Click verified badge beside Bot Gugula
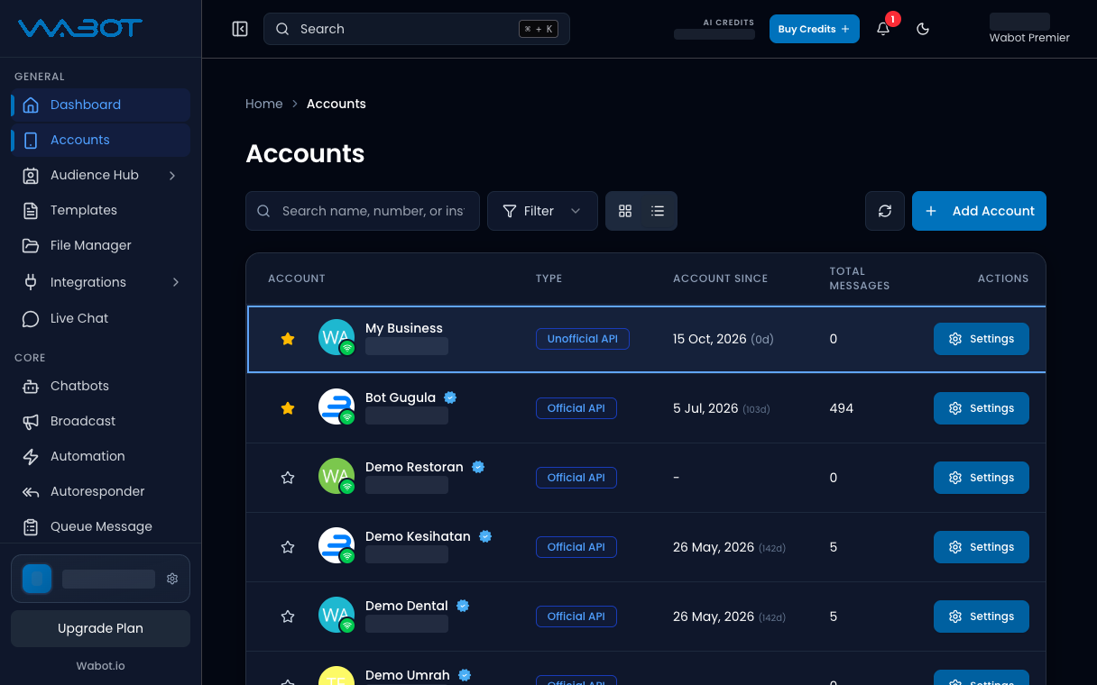 (x=450, y=397)
